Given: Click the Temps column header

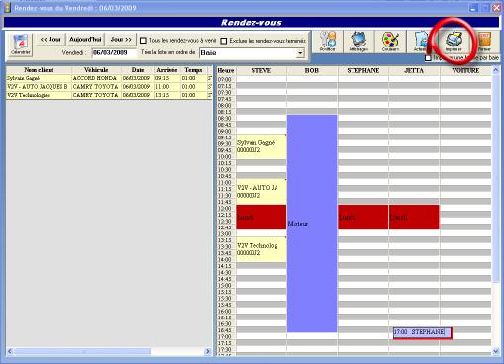Looking at the screenshot, I should (193, 70).
